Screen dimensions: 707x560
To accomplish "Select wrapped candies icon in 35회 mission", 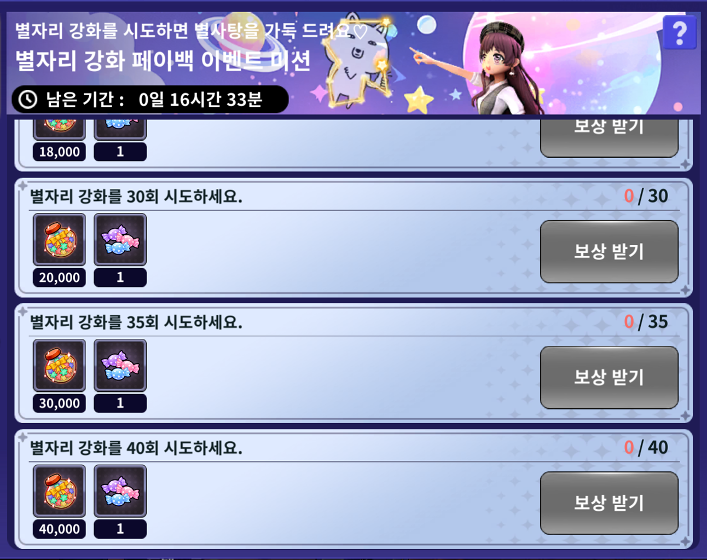I will (x=120, y=366).
